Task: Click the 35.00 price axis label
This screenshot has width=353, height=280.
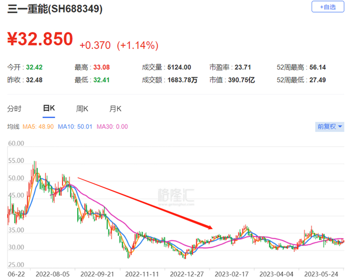Action: coord(16,230)
